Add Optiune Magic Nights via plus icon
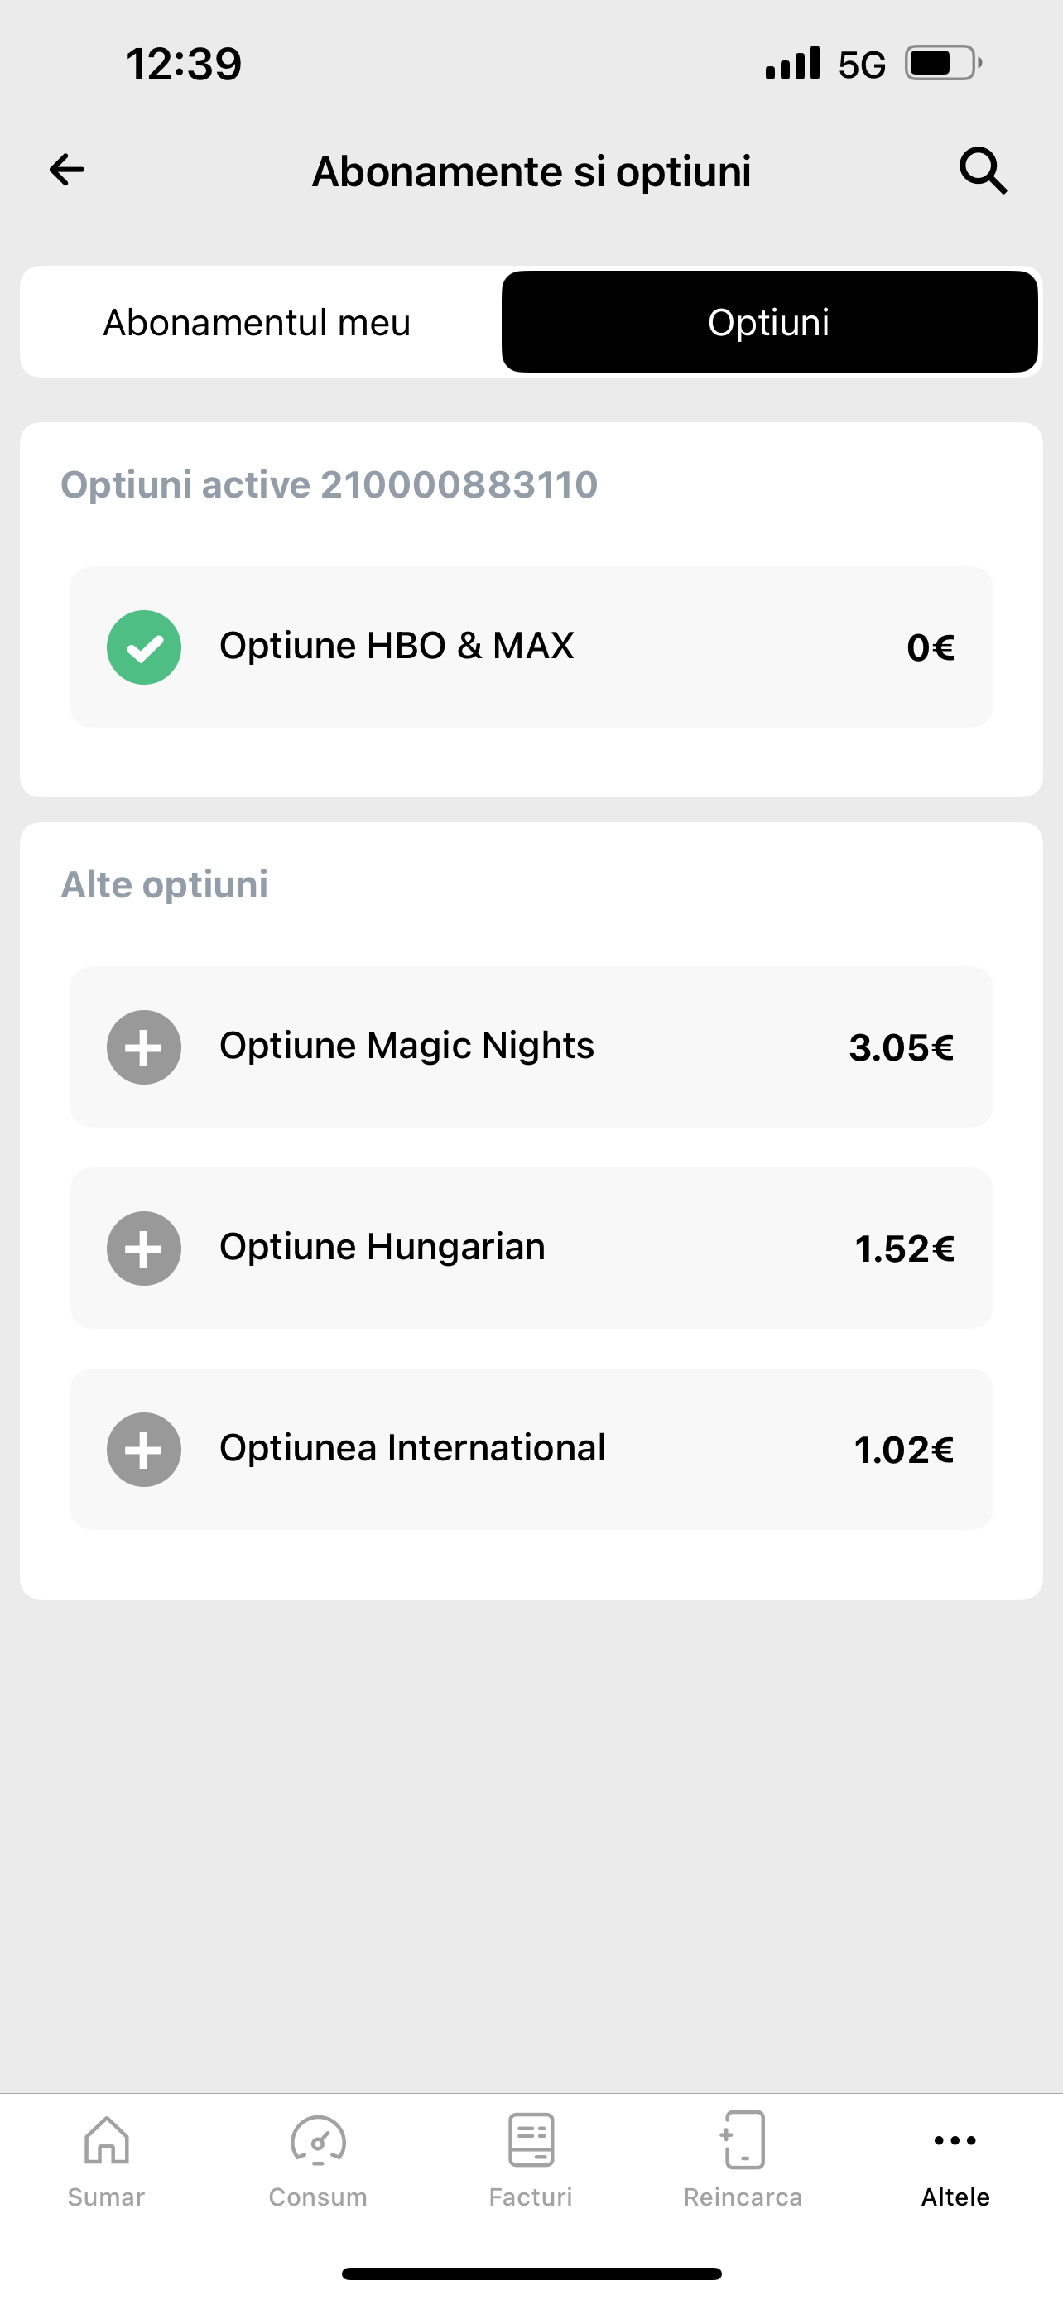The width and height of the screenshot is (1063, 2300). pos(144,1047)
